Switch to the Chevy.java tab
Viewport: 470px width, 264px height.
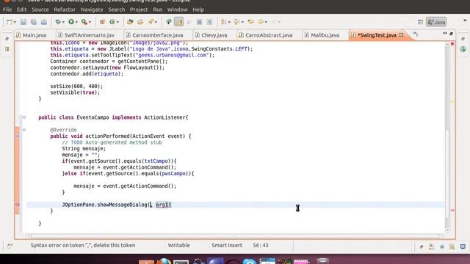point(214,35)
